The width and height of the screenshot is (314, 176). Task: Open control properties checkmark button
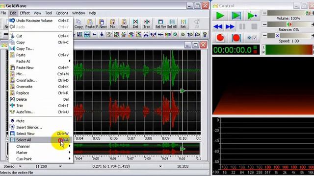click(x=252, y=38)
